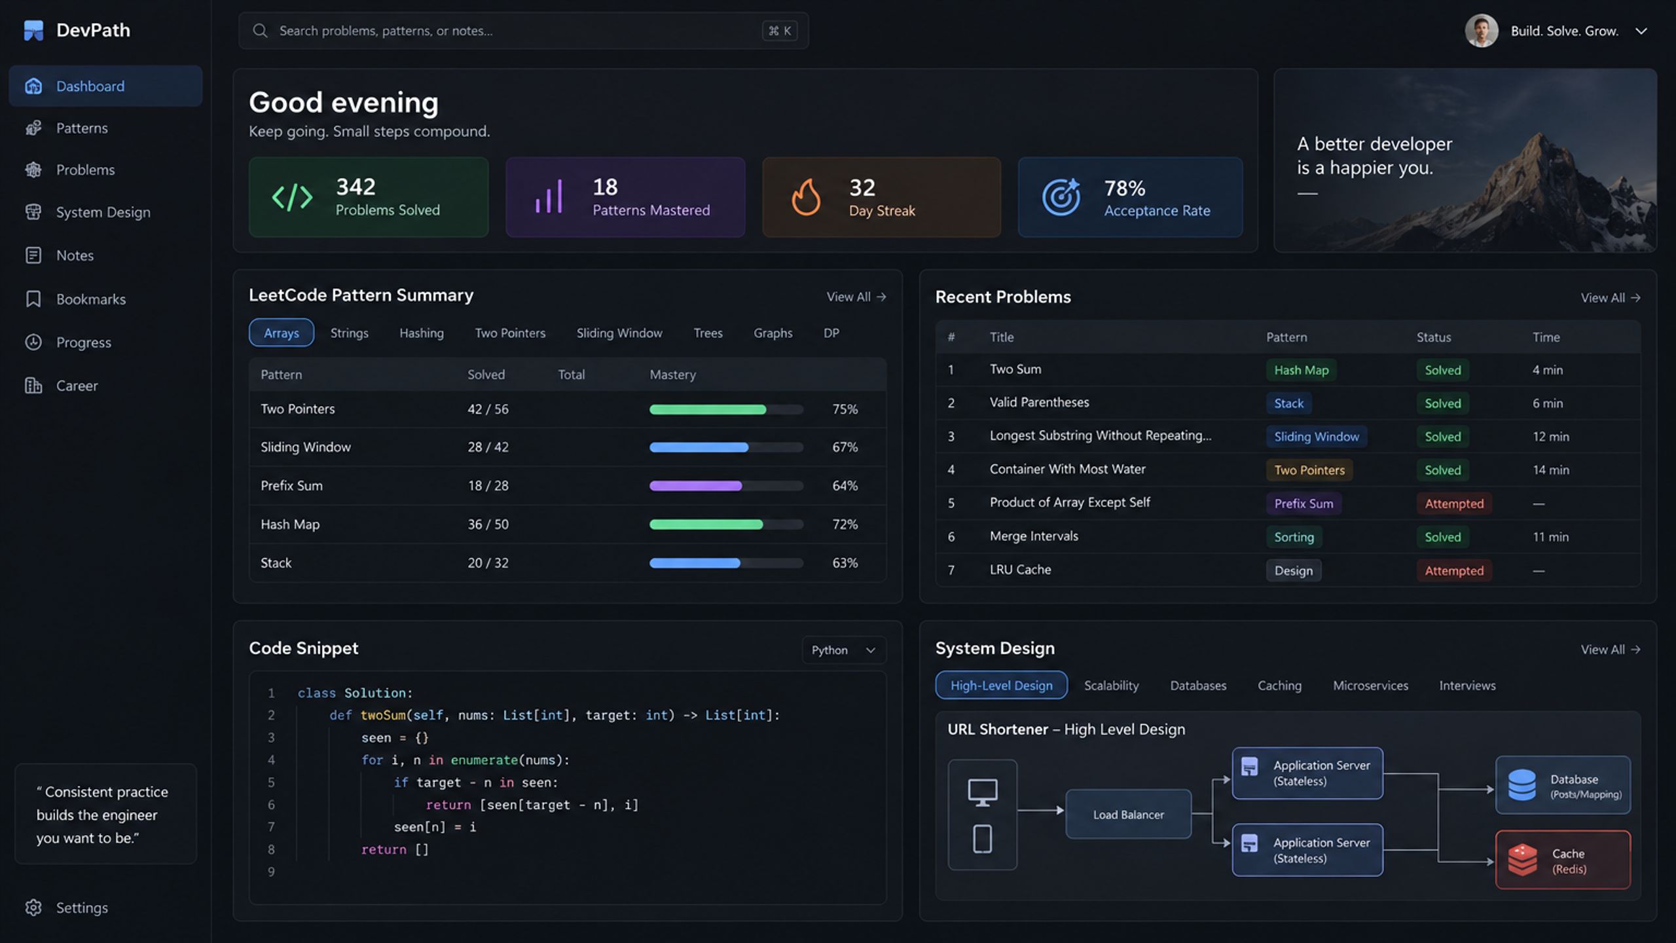This screenshot has height=943, width=1676.
Task: Switch to the Sliding Window pattern tab
Action: 619,333
